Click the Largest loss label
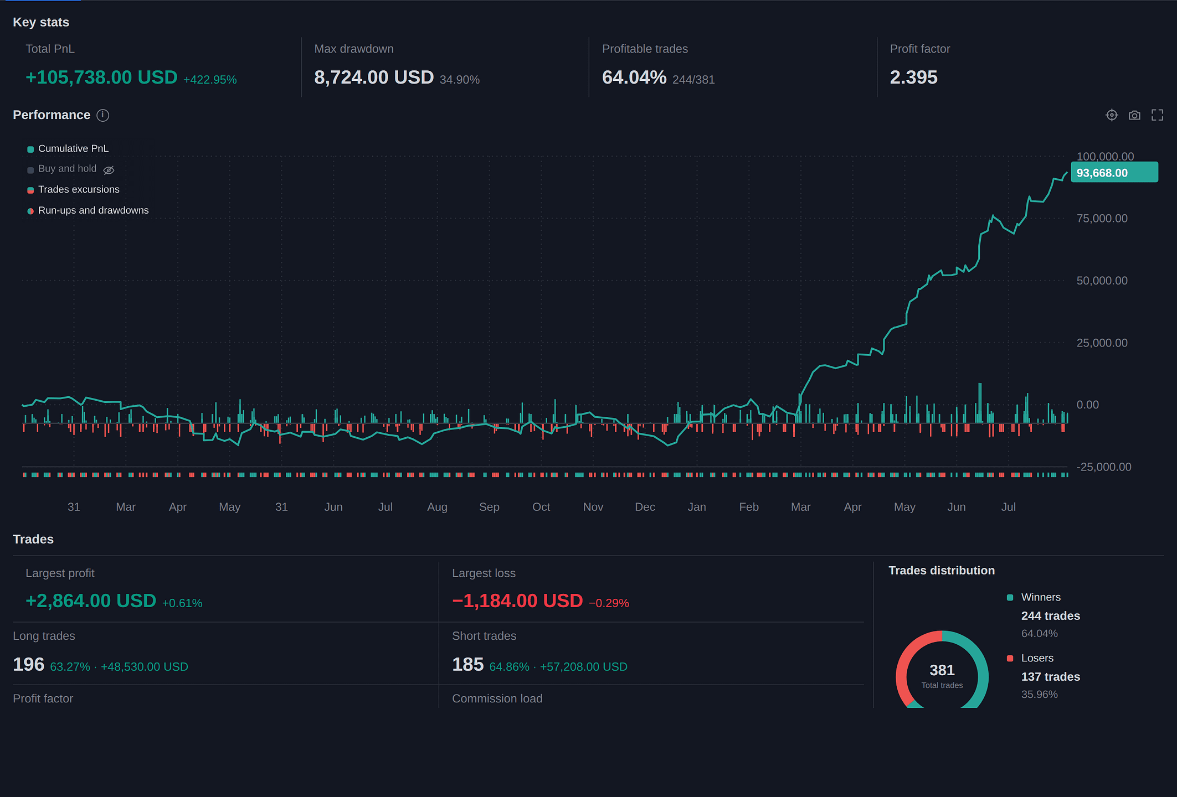The image size is (1177, 797). point(484,573)
